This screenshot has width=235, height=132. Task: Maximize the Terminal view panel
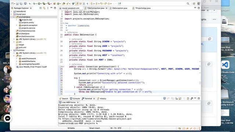point(199,99)
